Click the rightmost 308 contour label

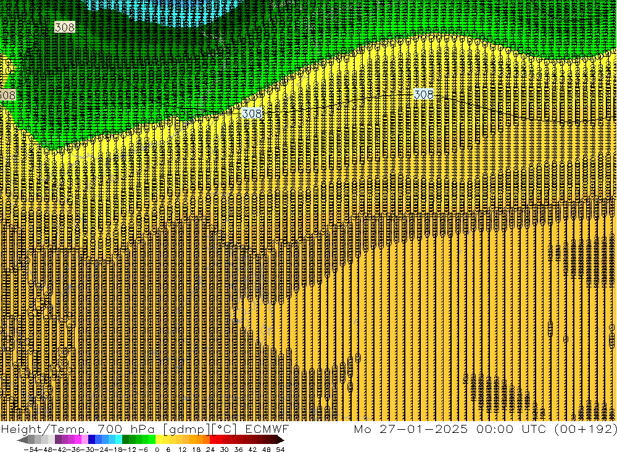[423, 94]
